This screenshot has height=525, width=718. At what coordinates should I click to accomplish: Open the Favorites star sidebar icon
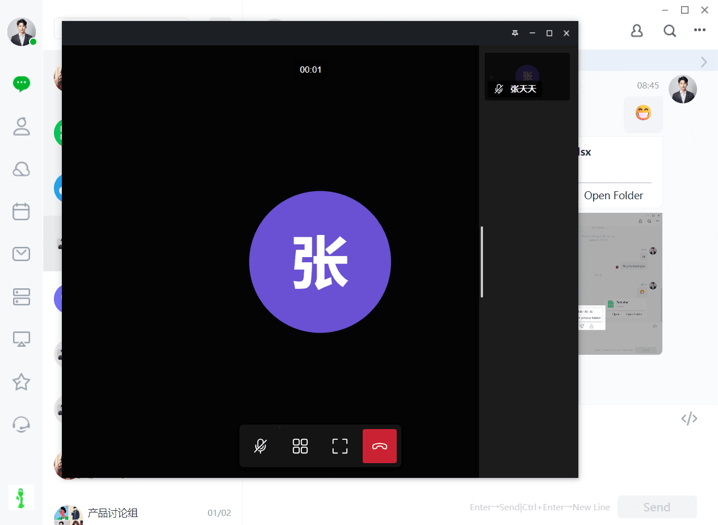[22, 382]
